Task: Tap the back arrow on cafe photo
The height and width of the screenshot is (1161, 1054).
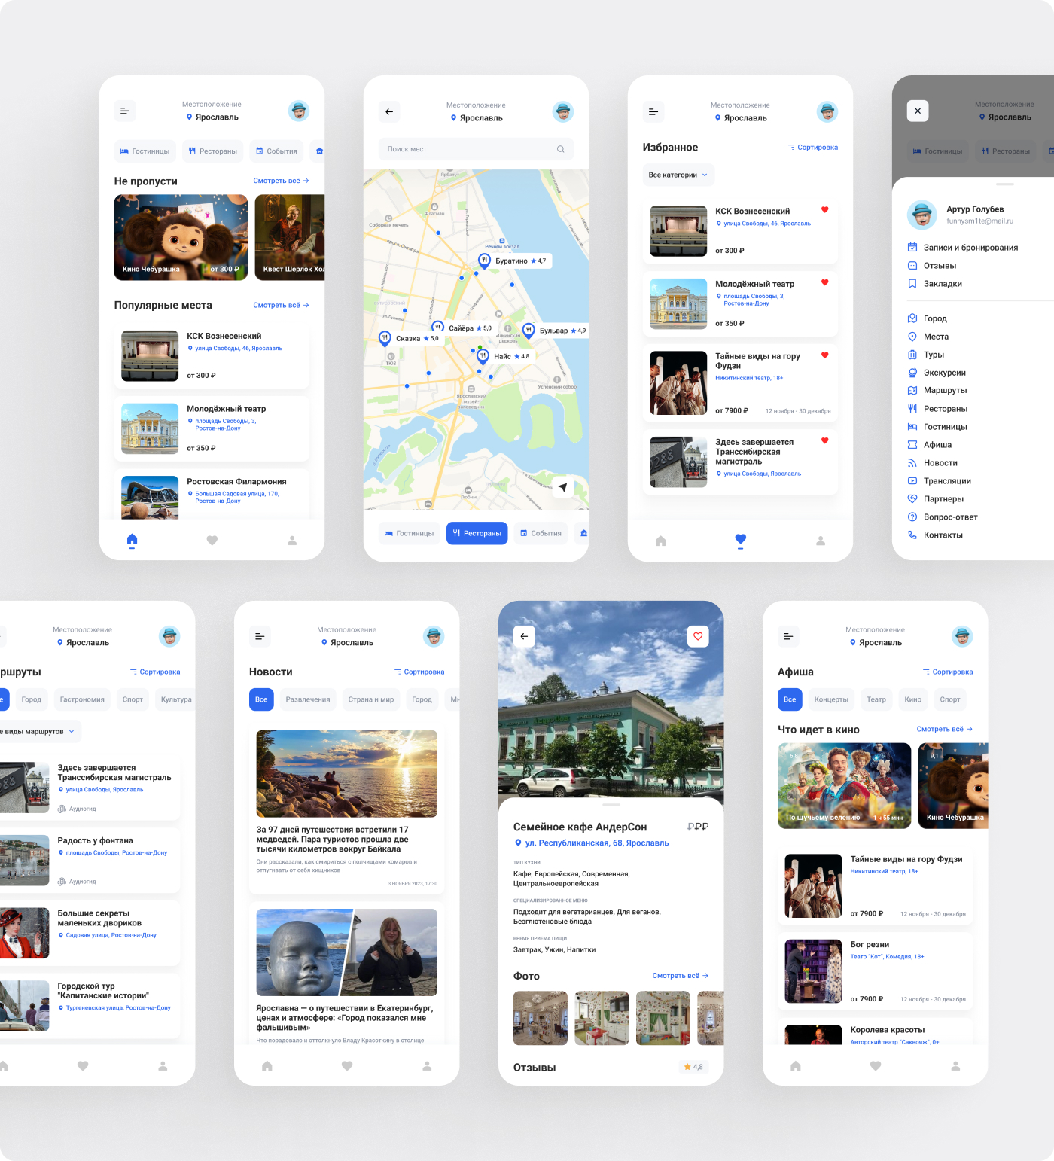Action: [524, 636]
